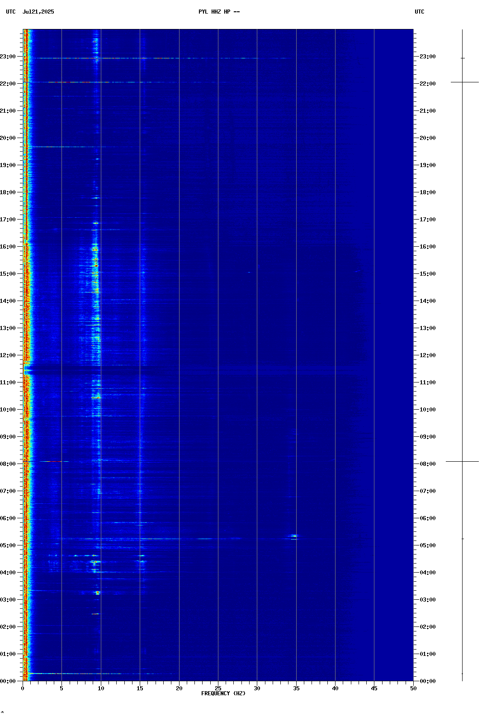Click 01:00 on the right time axis

(x=428, y=654)
